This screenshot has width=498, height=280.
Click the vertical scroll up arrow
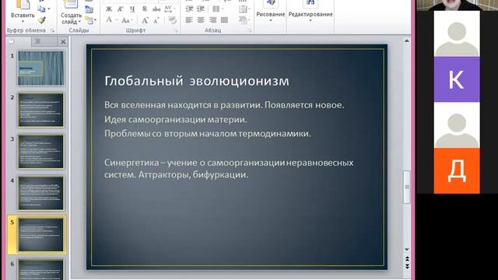click(406, 41)
